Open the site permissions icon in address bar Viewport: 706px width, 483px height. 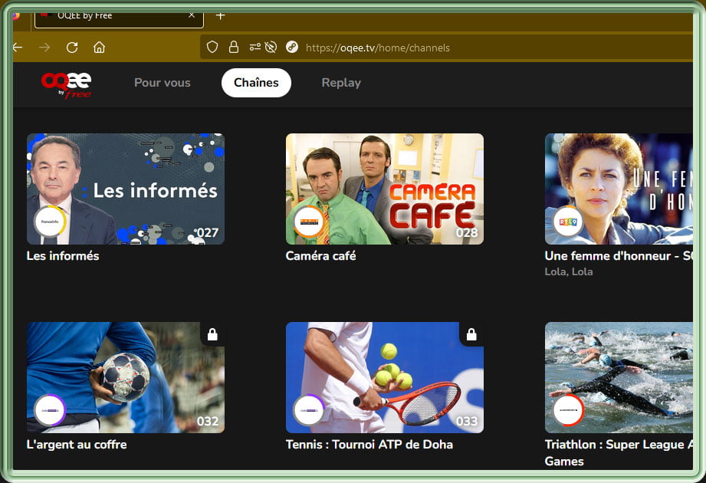click(x=254, y=47)
